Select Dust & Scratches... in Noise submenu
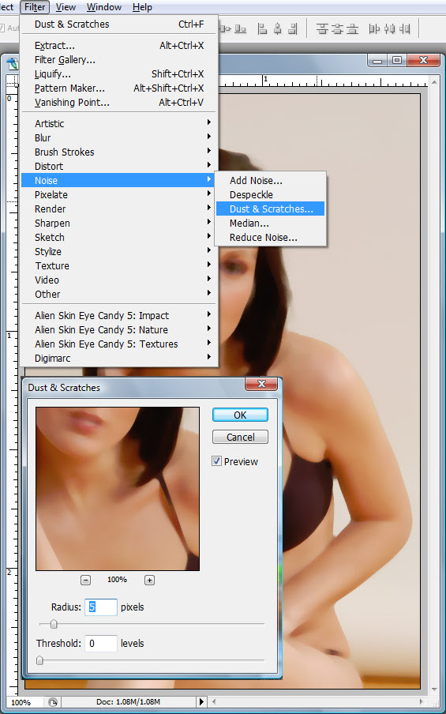The height and width of the screenshot is (714, 446). click(x=270, y=209)
